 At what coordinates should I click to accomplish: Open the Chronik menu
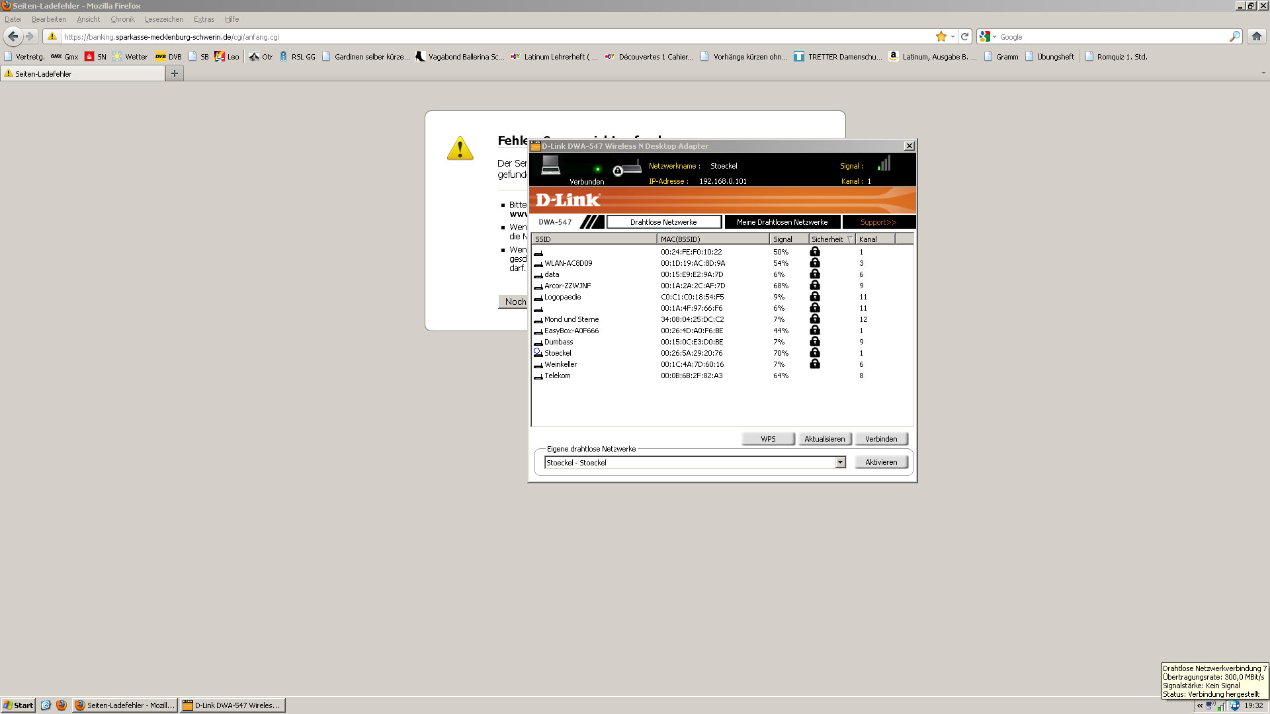122,19
